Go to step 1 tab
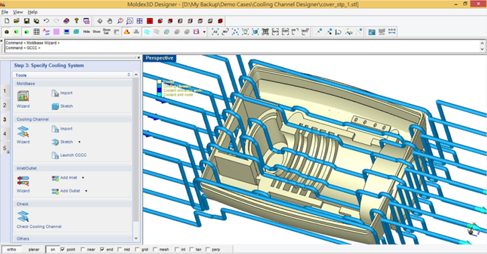This screenshot has width=487, height=254. tap(5, 91)
